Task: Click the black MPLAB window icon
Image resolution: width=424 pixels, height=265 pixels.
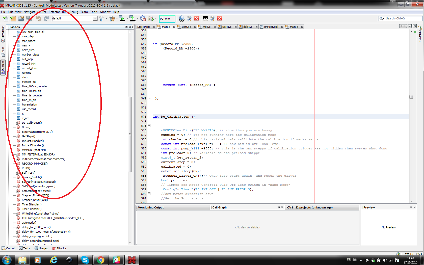Action: (x=205, y=18)
